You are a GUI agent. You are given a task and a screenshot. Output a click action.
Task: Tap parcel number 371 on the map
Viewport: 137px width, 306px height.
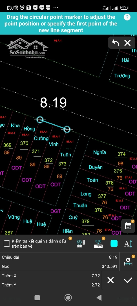tap(36, 151)
